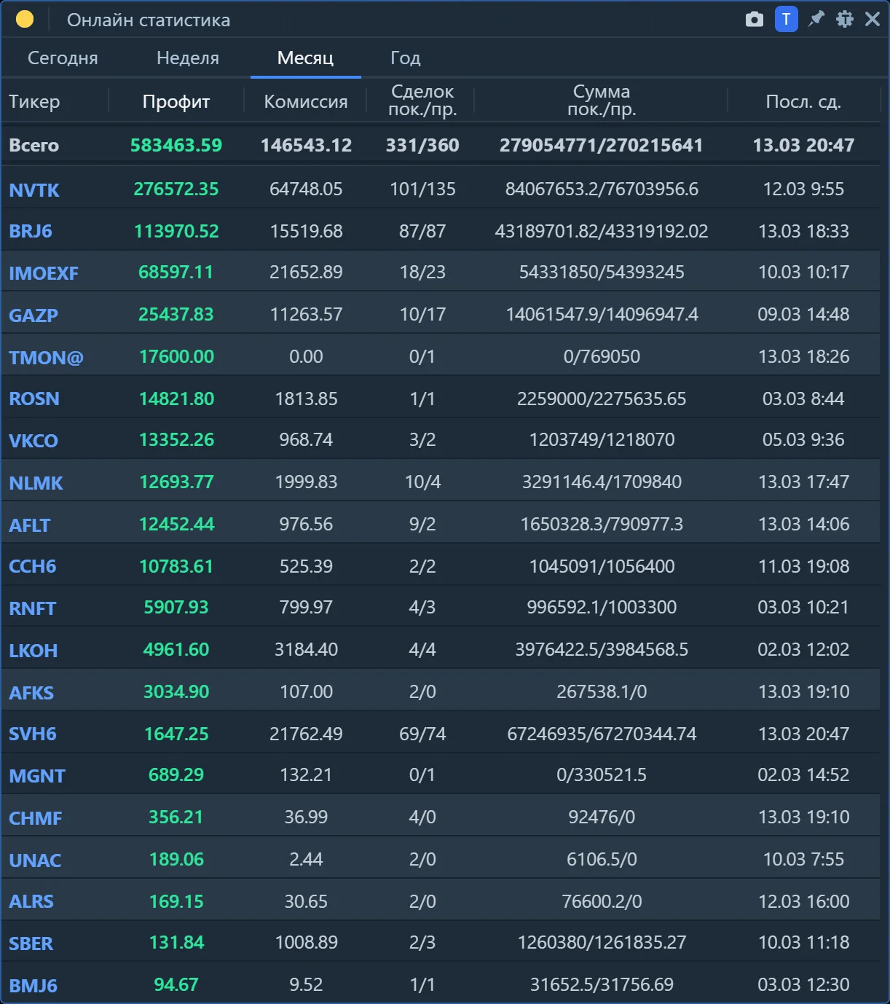Image resolution: width=890 pixels, height=1004 pixels.
Task: Click the NVTK ticker link
Action: point(34,190)
